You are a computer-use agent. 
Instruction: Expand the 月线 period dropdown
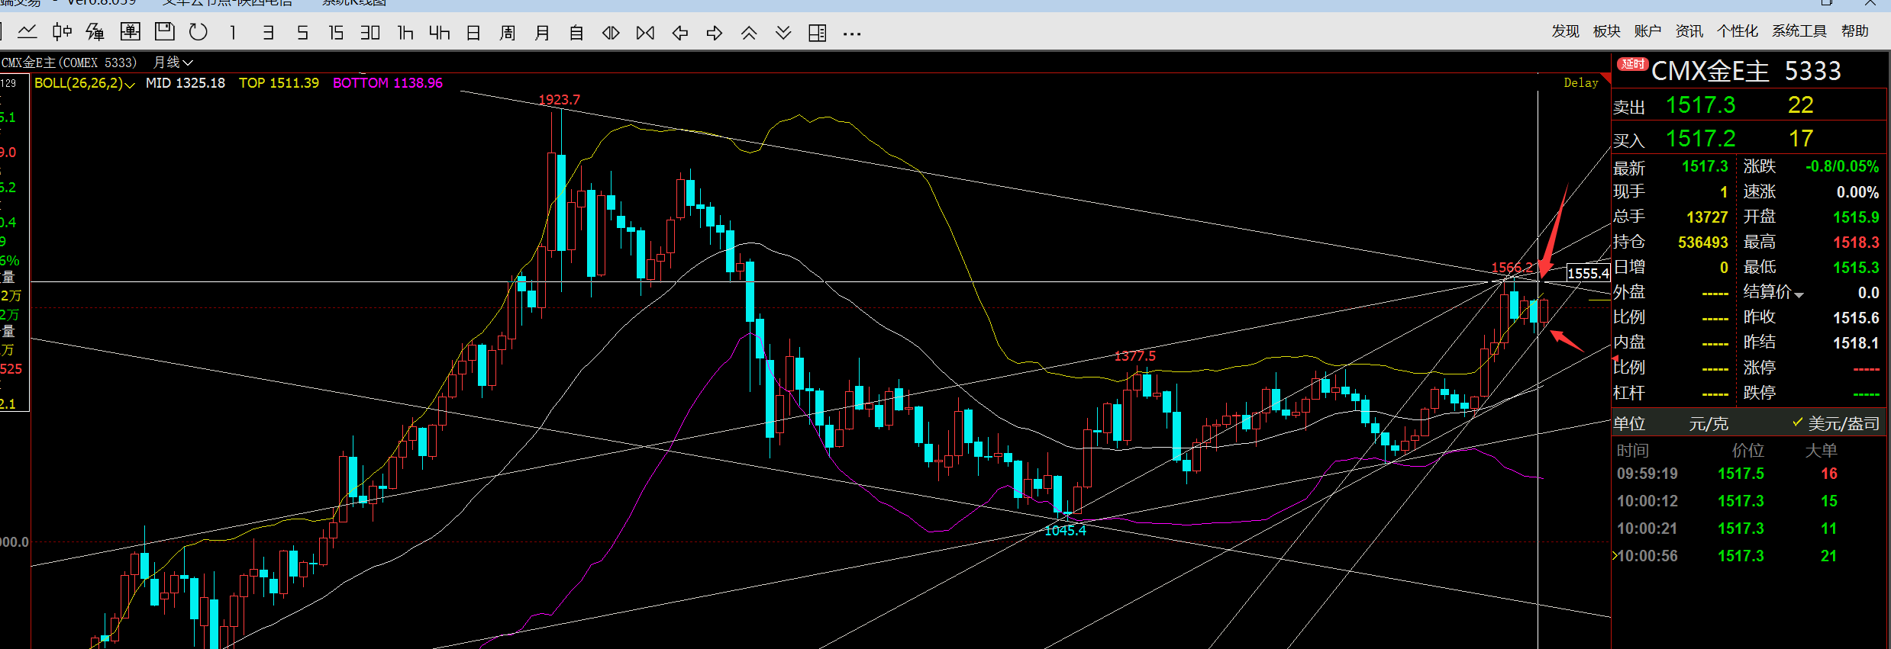[x=173, y=63]
